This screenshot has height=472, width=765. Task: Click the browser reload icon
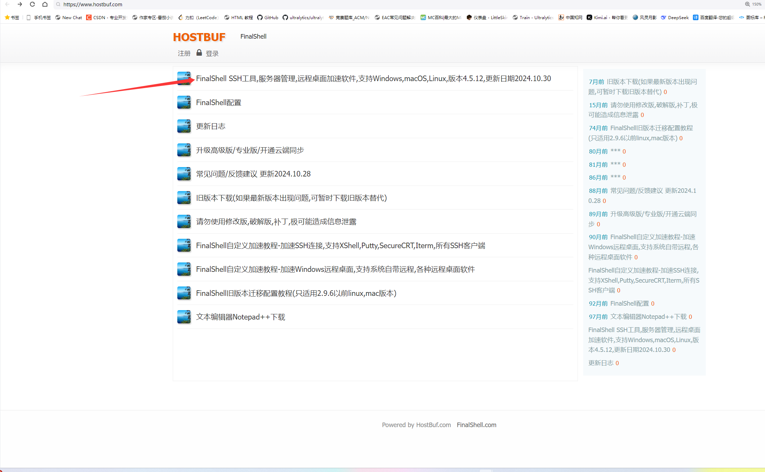[x=32, y=4]
